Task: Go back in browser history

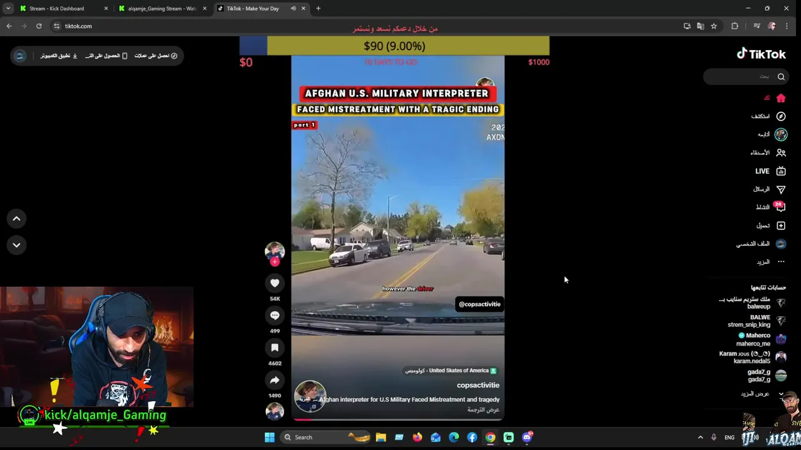Action: tap(9, 26)
